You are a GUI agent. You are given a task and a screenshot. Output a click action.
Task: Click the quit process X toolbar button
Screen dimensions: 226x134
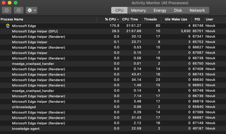coord(7,10)
